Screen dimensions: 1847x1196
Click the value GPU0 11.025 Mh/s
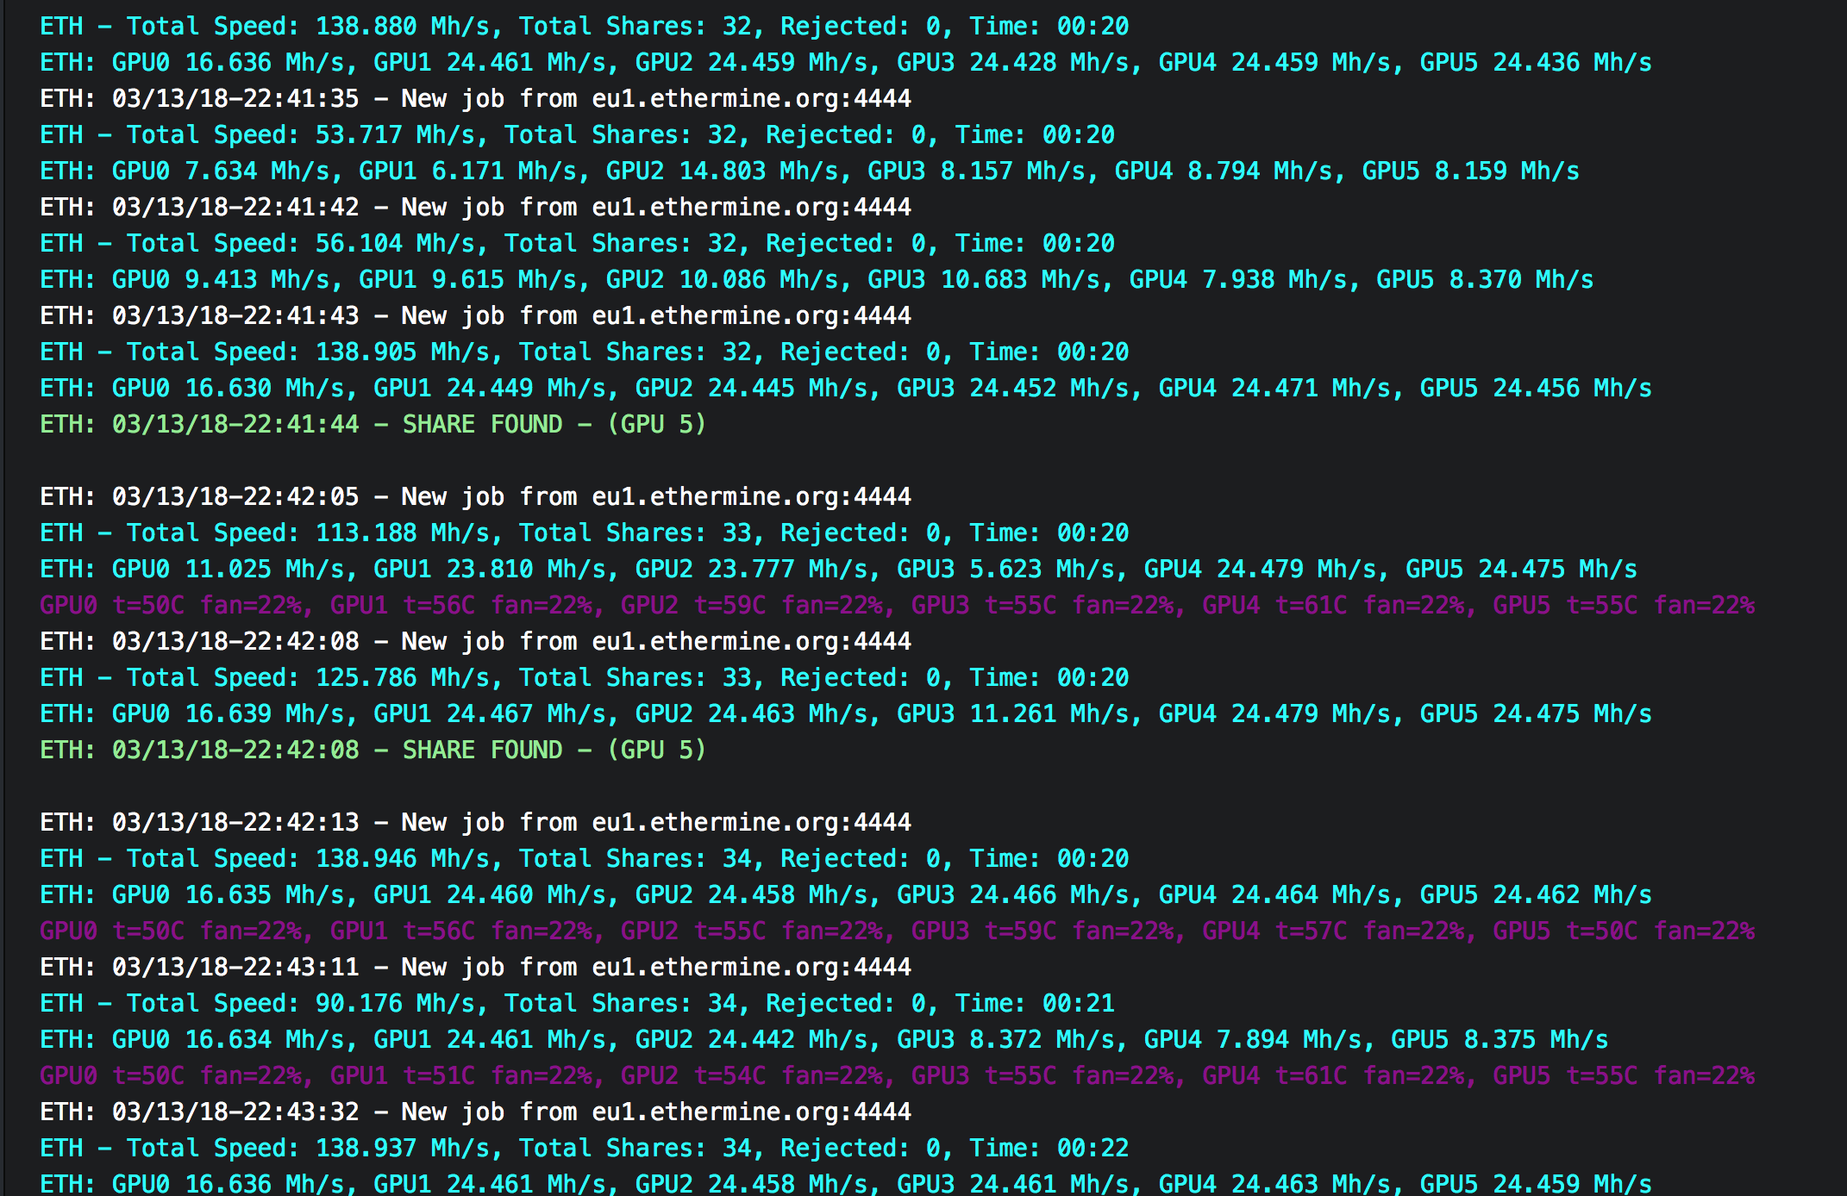pyautogui.click(x=229, y=570)
